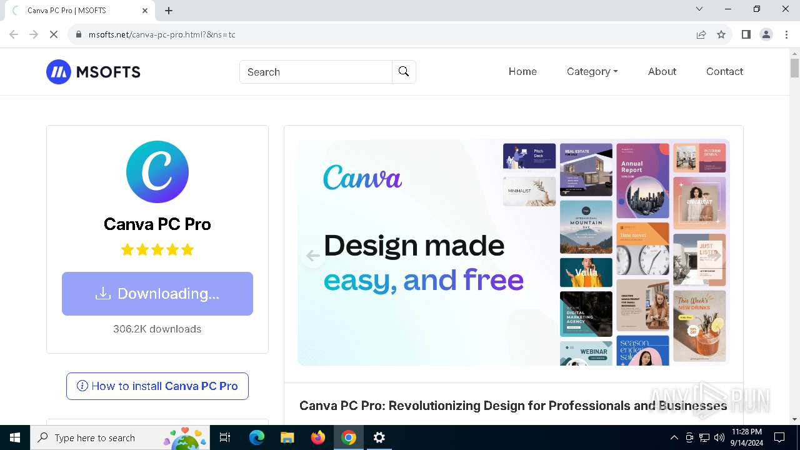The height and width of the screenshot is (450, 800).
Task: Open volume control in tray
Action: (719, 437)
